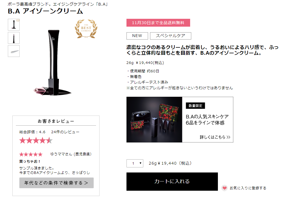
Task: Click the heart favorite icon
Action: coord(224,188)
